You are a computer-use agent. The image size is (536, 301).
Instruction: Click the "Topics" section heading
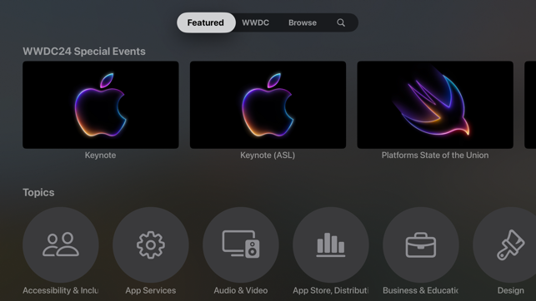tap(38, 193)
